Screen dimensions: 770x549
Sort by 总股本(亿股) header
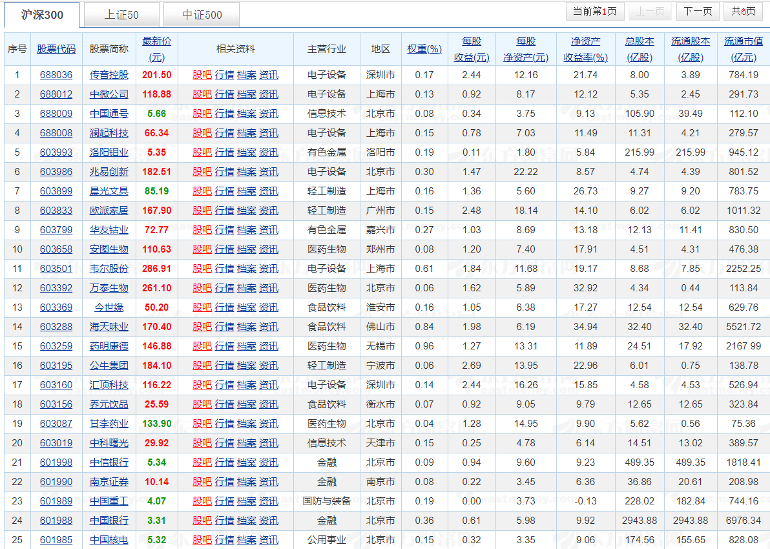[640, 49]
